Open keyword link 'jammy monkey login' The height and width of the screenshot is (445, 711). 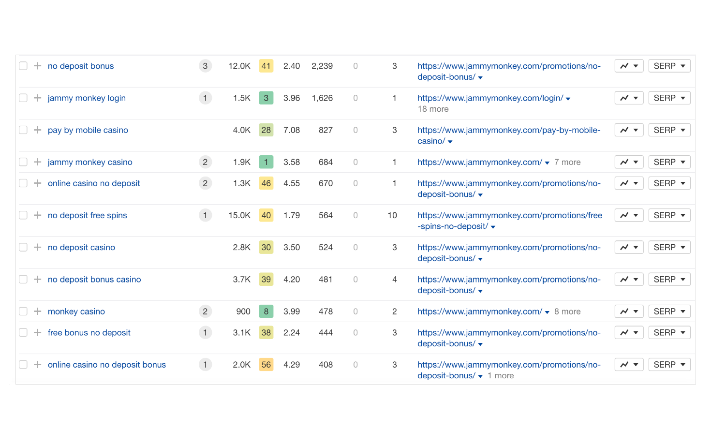(87, 98)
